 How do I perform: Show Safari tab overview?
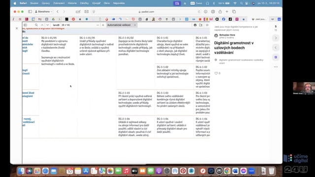pos(234,12)
